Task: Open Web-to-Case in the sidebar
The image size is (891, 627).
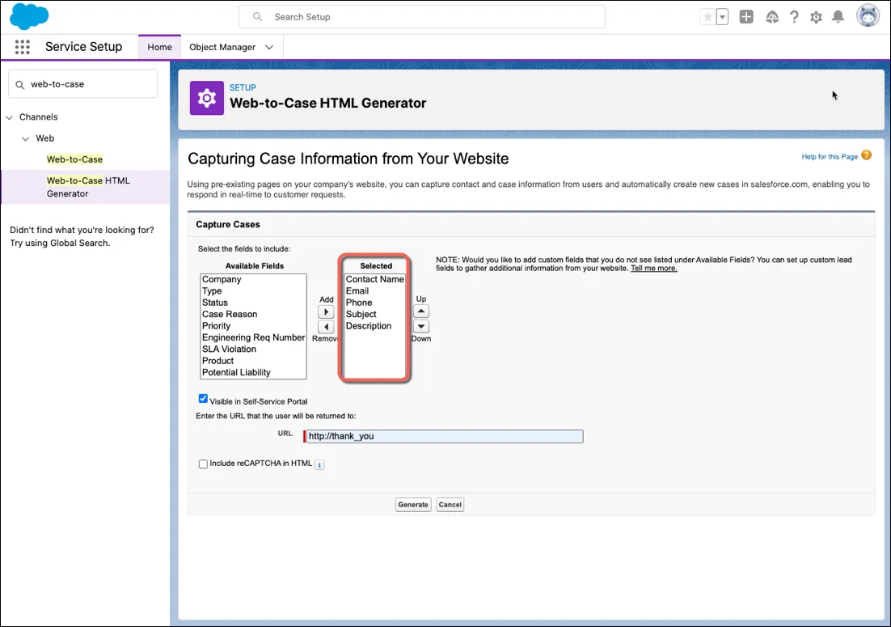Action: [x=74, y=159]
